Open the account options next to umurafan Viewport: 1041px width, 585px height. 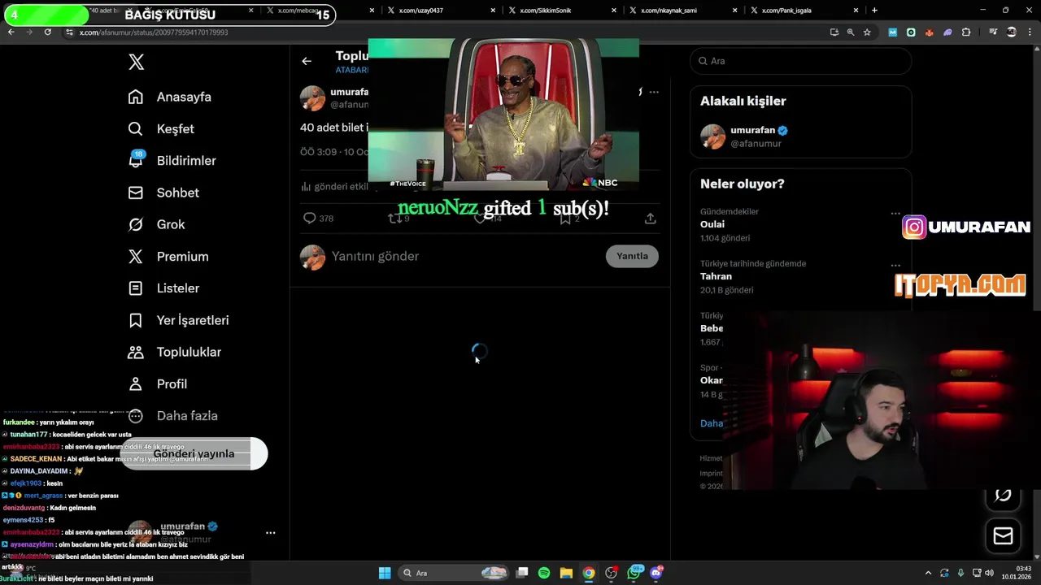tap(270, 533)
